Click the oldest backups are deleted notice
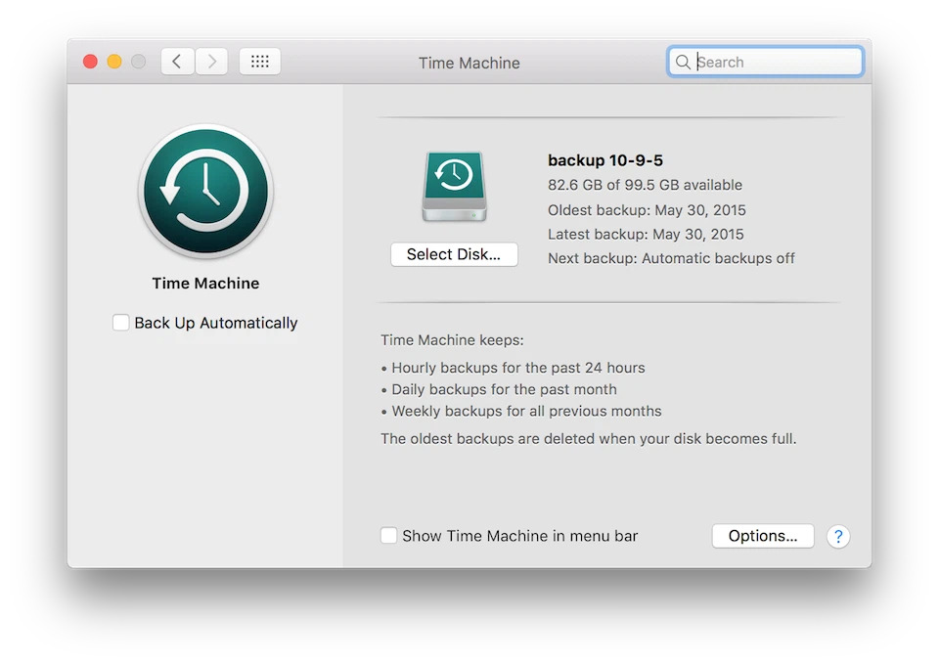939x664 pixels. (x=589, y=439)
